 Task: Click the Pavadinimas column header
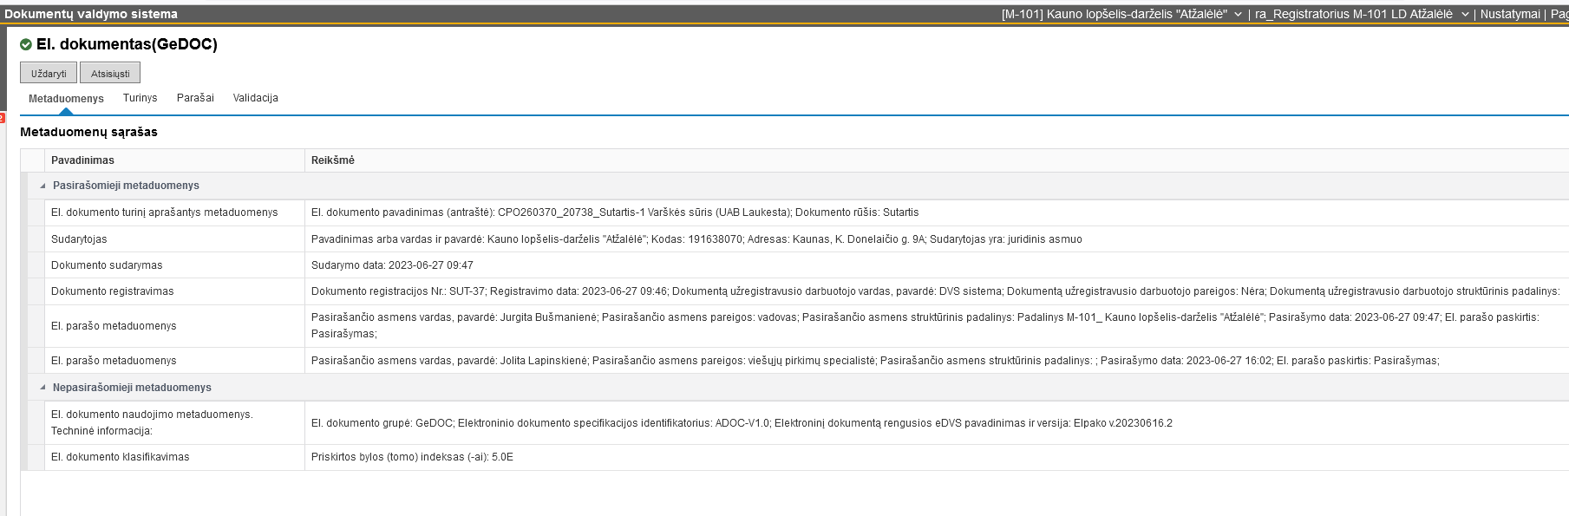(82, 160)
